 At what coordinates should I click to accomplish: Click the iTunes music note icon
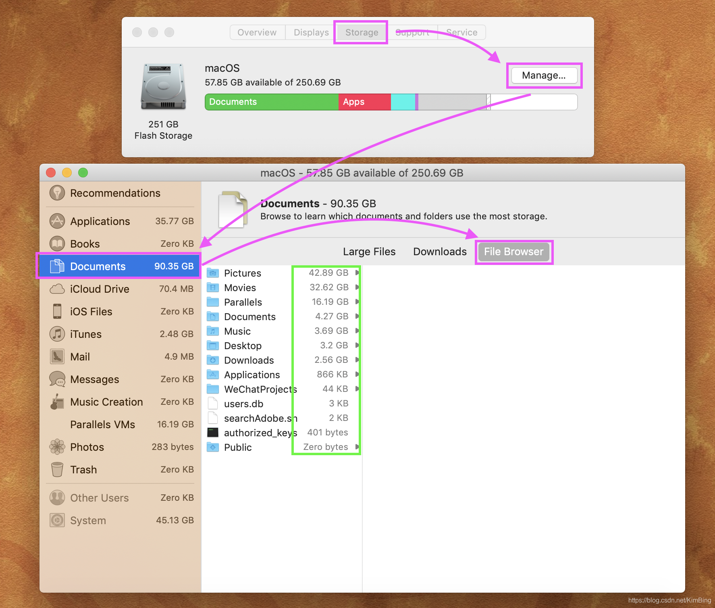pos(57,334)
